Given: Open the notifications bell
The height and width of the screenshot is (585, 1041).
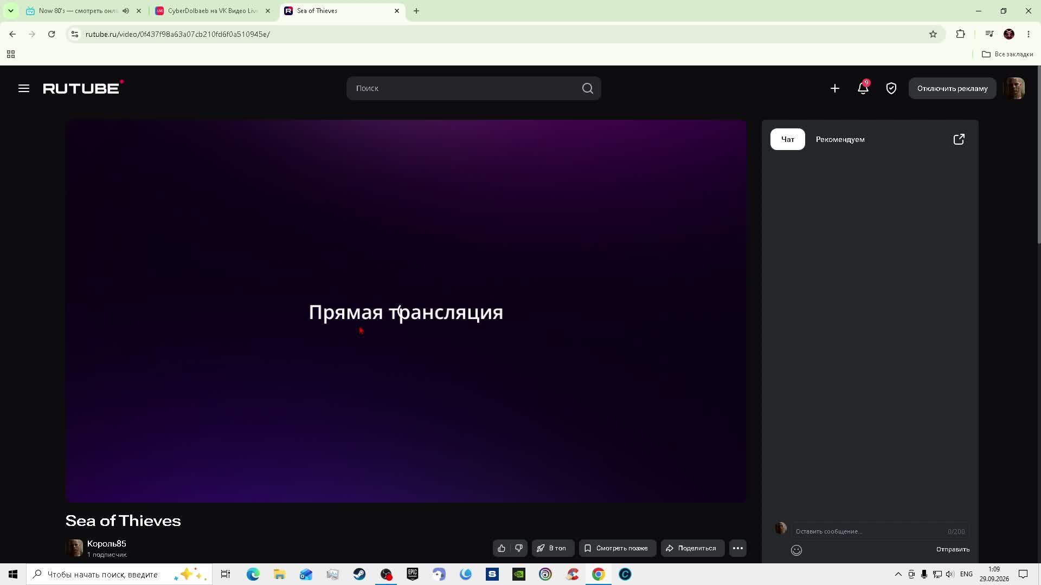Looking at the screenshot, I should 863,88.
